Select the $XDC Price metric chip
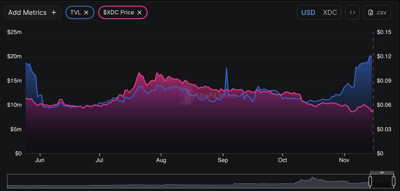 point(123,13)
